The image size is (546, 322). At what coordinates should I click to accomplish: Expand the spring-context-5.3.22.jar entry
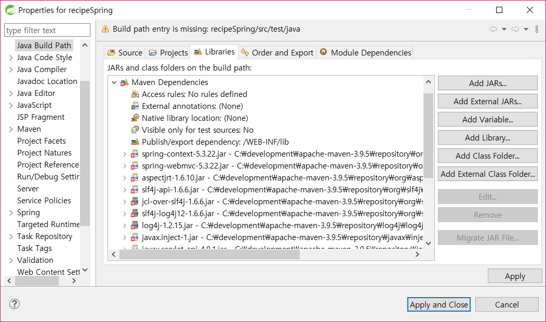[x=124, y=154]
